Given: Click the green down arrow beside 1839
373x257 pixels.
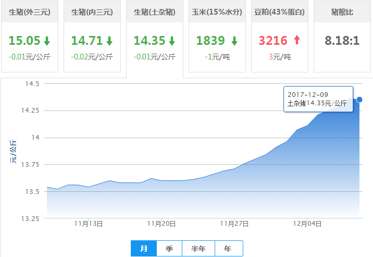Looking at the screenshot, I should click(x=234, y=41).
